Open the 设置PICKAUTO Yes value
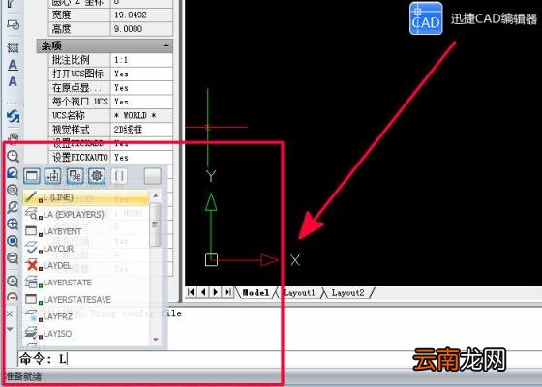This screenshot has height=387, width=542. pyautogui.click(x=141, y=157)
